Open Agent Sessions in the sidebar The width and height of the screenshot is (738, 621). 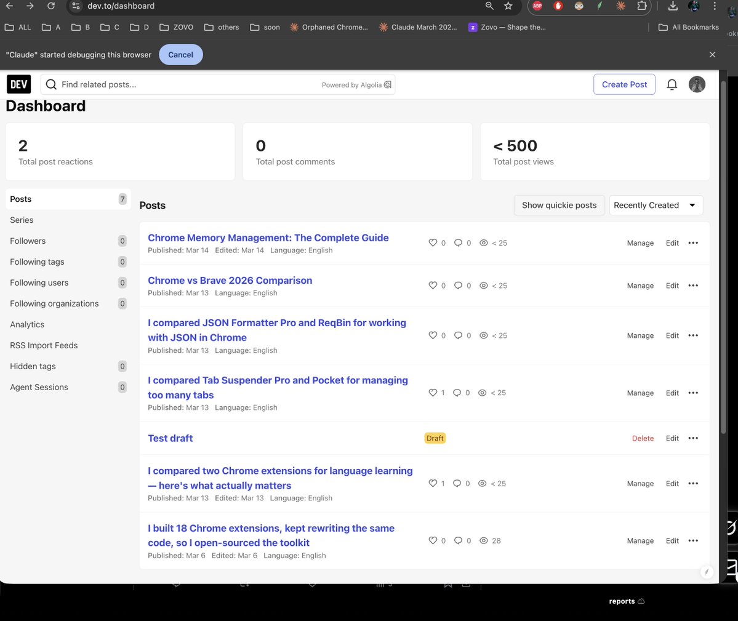click(x=68, y=387)
